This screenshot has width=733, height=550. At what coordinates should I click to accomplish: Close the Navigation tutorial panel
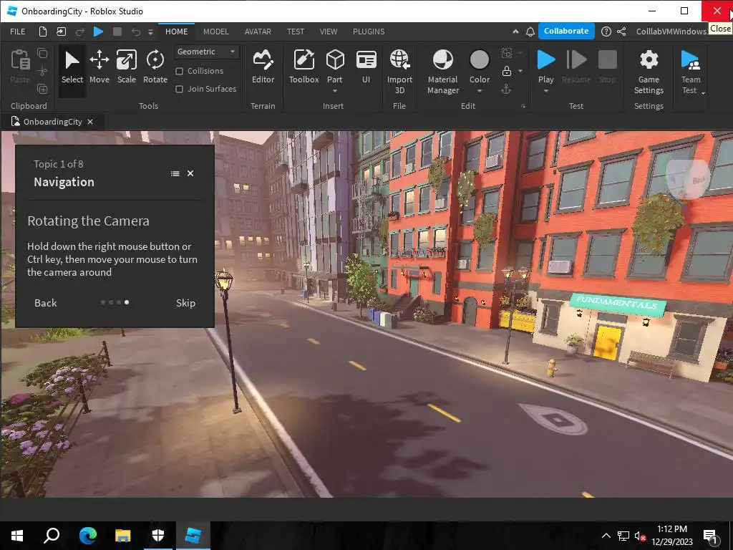tap(190, 173)
